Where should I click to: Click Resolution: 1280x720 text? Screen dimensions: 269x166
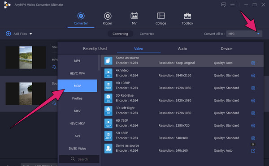(174, 126)
